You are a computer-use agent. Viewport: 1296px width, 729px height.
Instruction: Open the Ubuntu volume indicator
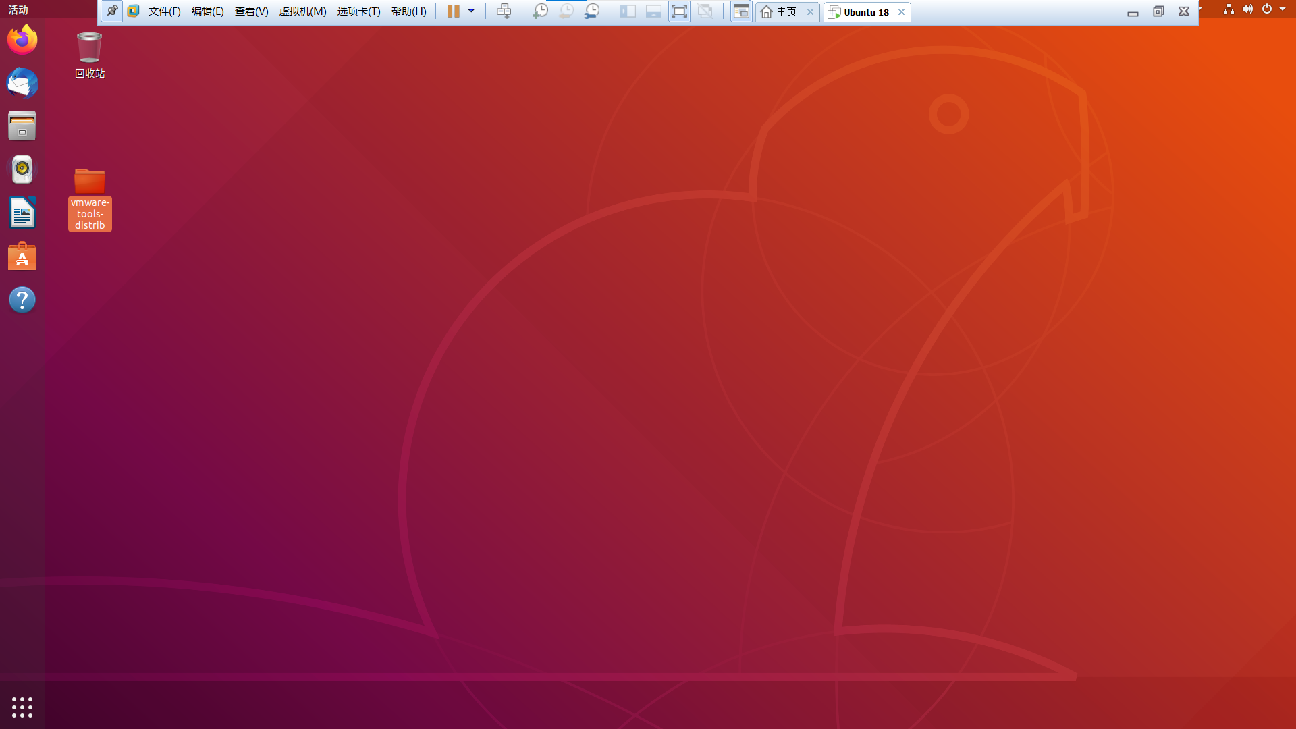coord(1247,9)
